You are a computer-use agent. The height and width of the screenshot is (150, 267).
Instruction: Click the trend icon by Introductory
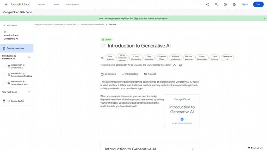[123, 74]
